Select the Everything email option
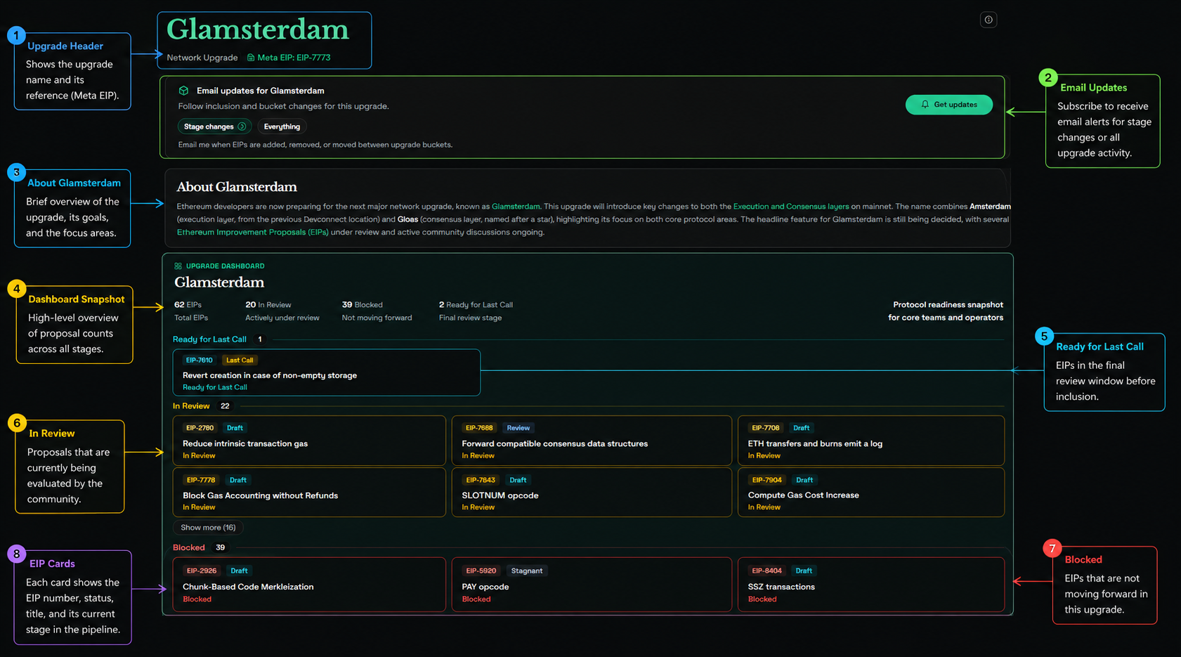 pos(282,126)
